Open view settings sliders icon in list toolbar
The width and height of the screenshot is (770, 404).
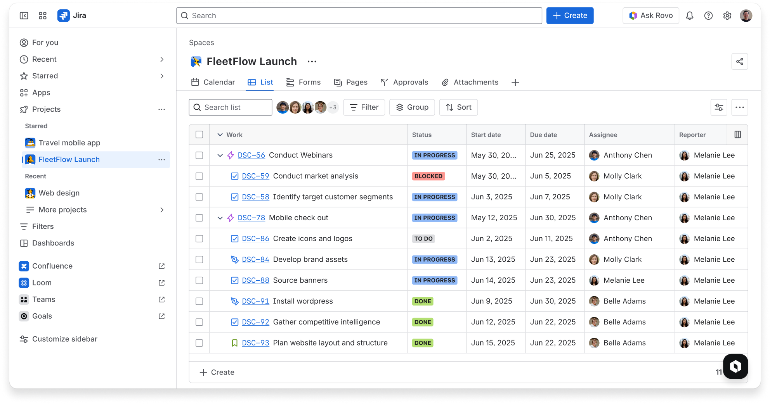click(x=718, y=107)
